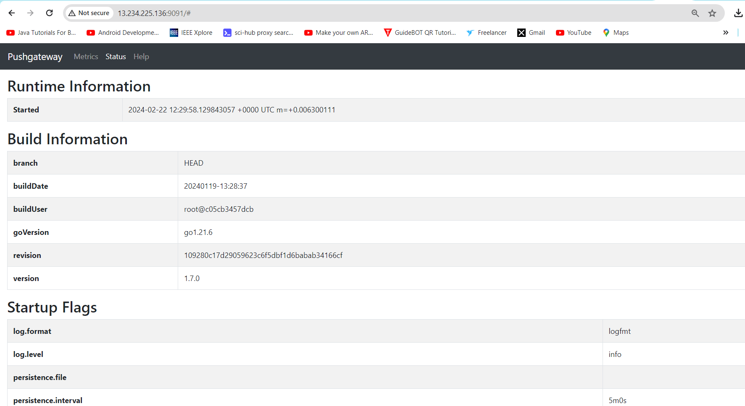This screenshot has width=745, height=406.
Task: Open the YouTube bookmark
Action: (x=574, y=33)
